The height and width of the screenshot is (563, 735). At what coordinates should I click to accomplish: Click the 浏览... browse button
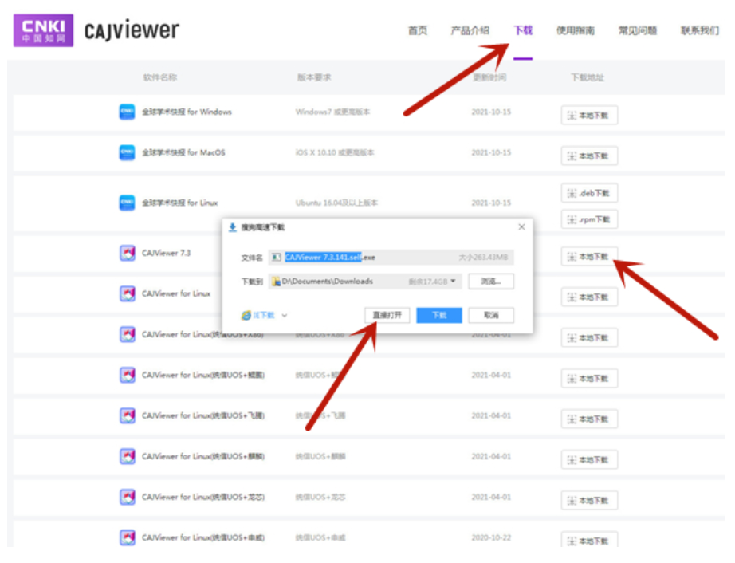pos(490,281)
